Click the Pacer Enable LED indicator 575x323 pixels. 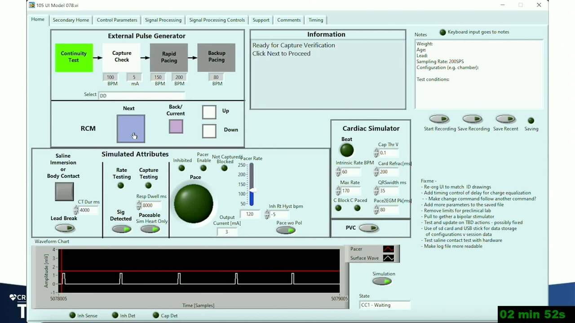[203, 168]
